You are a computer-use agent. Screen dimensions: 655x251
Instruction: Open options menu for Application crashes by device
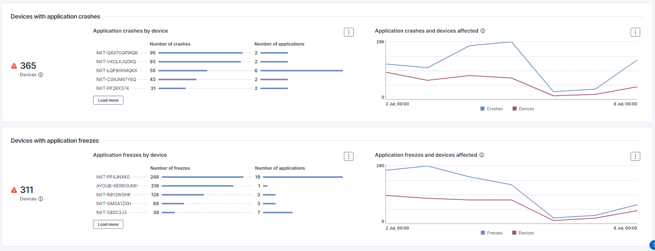348,32
